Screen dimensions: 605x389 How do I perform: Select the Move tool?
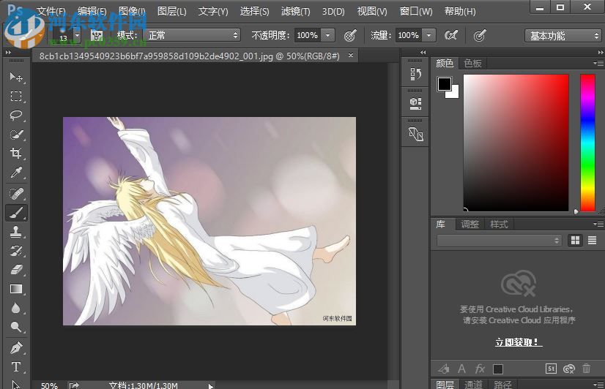pyautogui.click(x=16, y=77)
